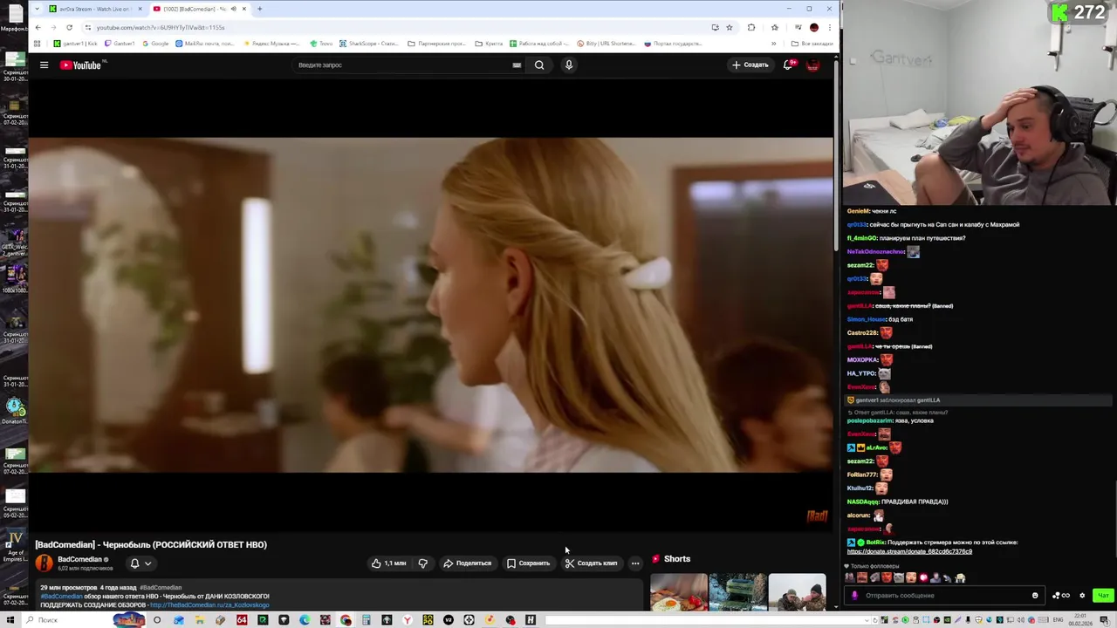Image resolution: width=1117 pixels, height=628 pixels.
Task: Open the gantver1 Kick bookmark
Action: (76, 44)
